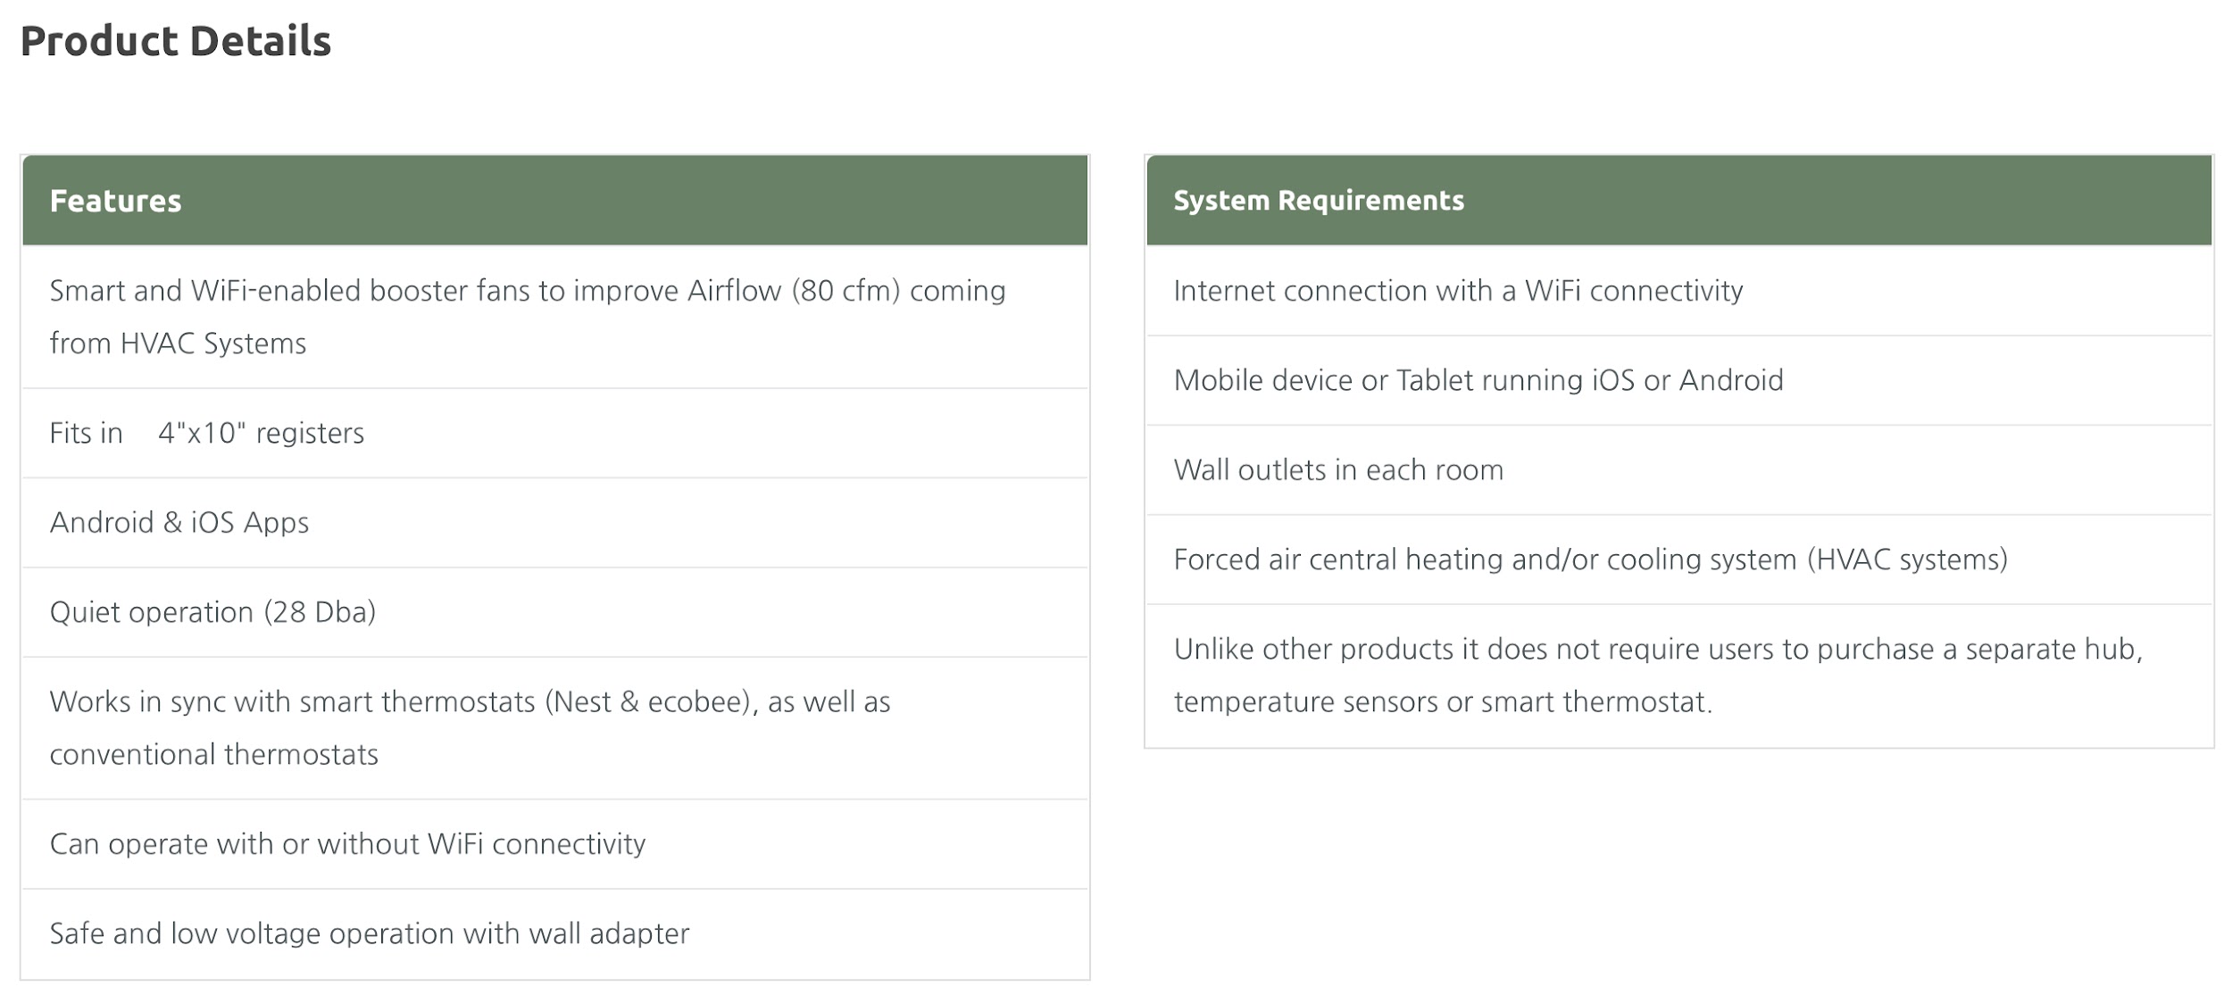Select the System Requirements table header
The width and height of the screenshot is (2232, 995).
1679,201
